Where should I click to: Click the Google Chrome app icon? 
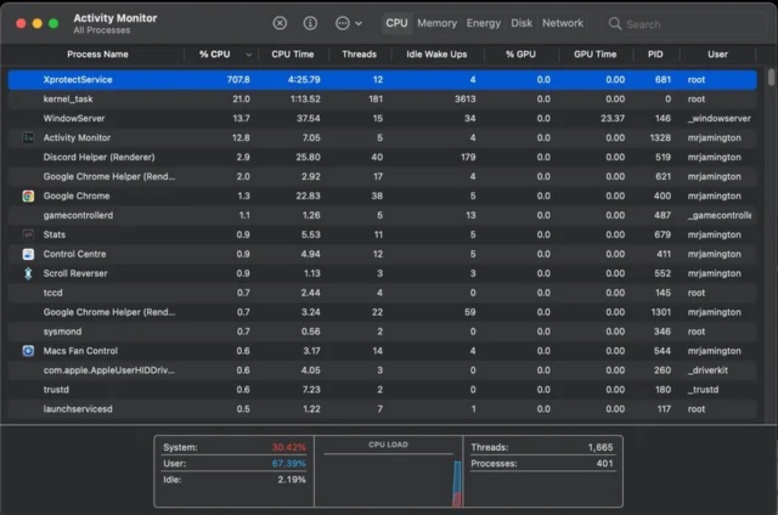[28, 196]
